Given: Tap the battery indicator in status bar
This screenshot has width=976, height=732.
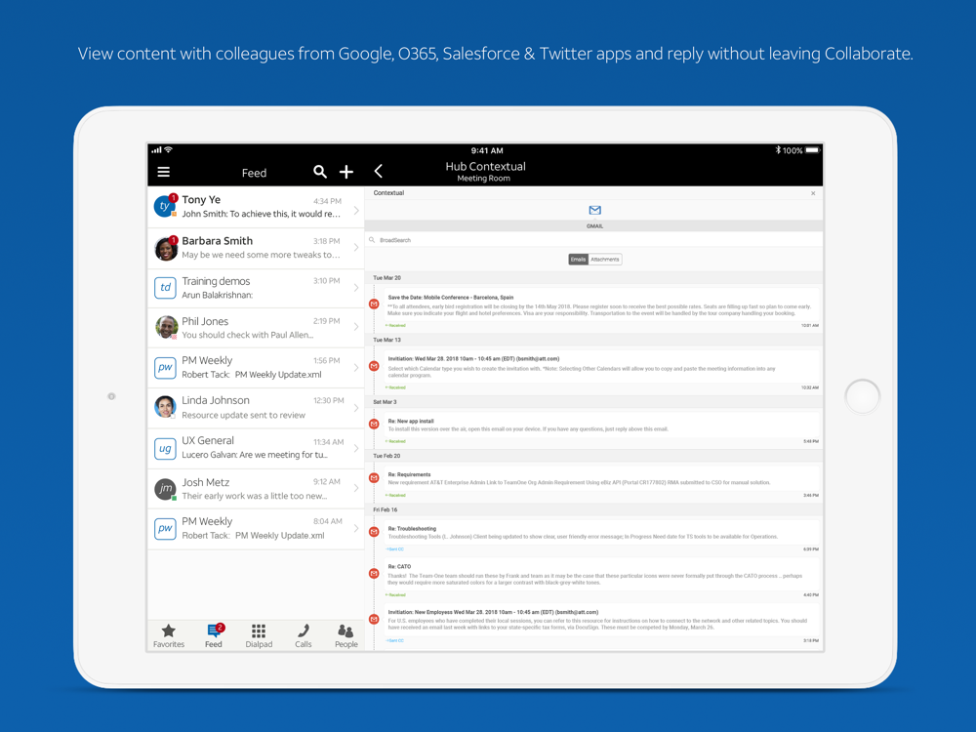Looking at the screenshot, I should [812, 150].
